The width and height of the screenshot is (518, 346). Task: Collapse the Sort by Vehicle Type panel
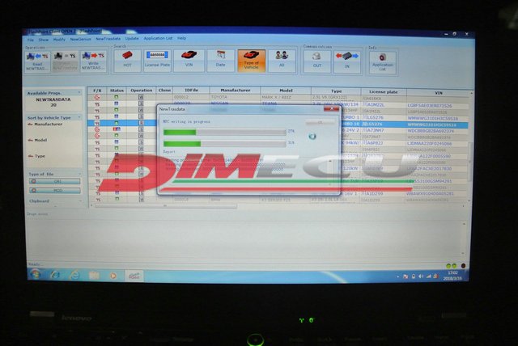click(x=82, y=118)
